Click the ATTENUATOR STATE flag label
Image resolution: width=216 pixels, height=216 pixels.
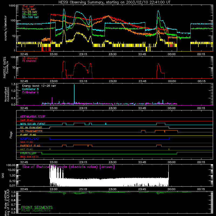coord(33,117)
